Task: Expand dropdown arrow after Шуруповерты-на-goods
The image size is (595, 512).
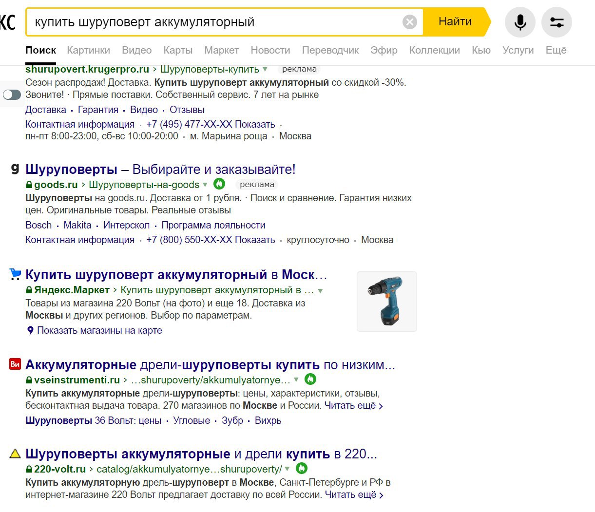Action: (205, 185)
